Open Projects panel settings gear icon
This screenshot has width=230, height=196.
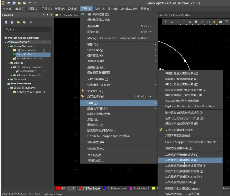point(31,22)
